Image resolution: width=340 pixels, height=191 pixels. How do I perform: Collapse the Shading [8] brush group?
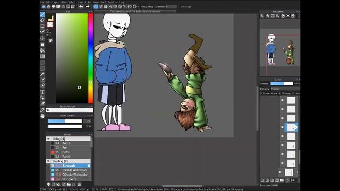point(48,161)
